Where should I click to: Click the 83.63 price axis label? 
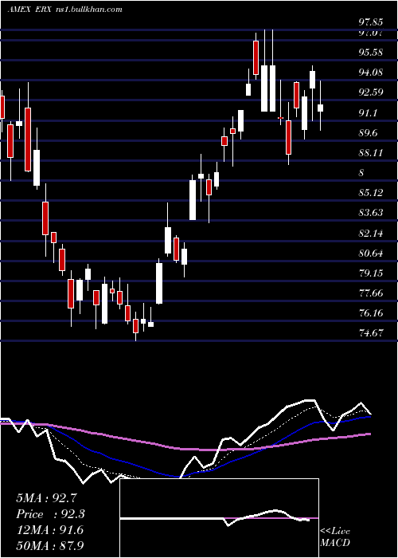pos(371,213)
